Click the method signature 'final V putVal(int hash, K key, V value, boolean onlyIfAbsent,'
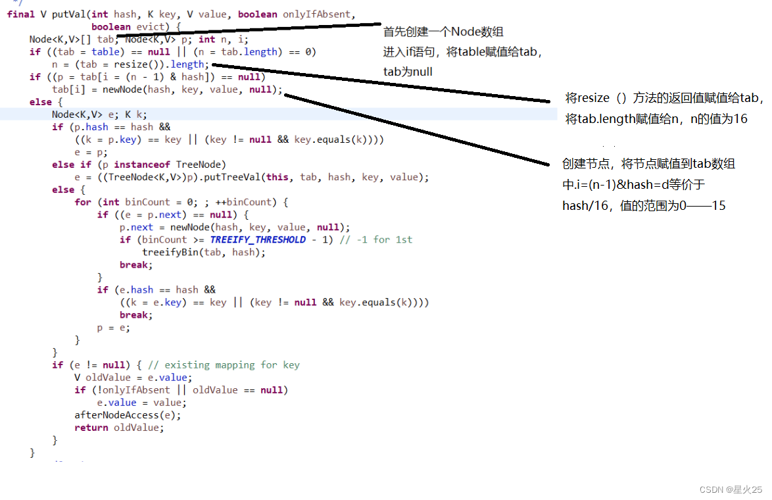 (x=181, y=14)
